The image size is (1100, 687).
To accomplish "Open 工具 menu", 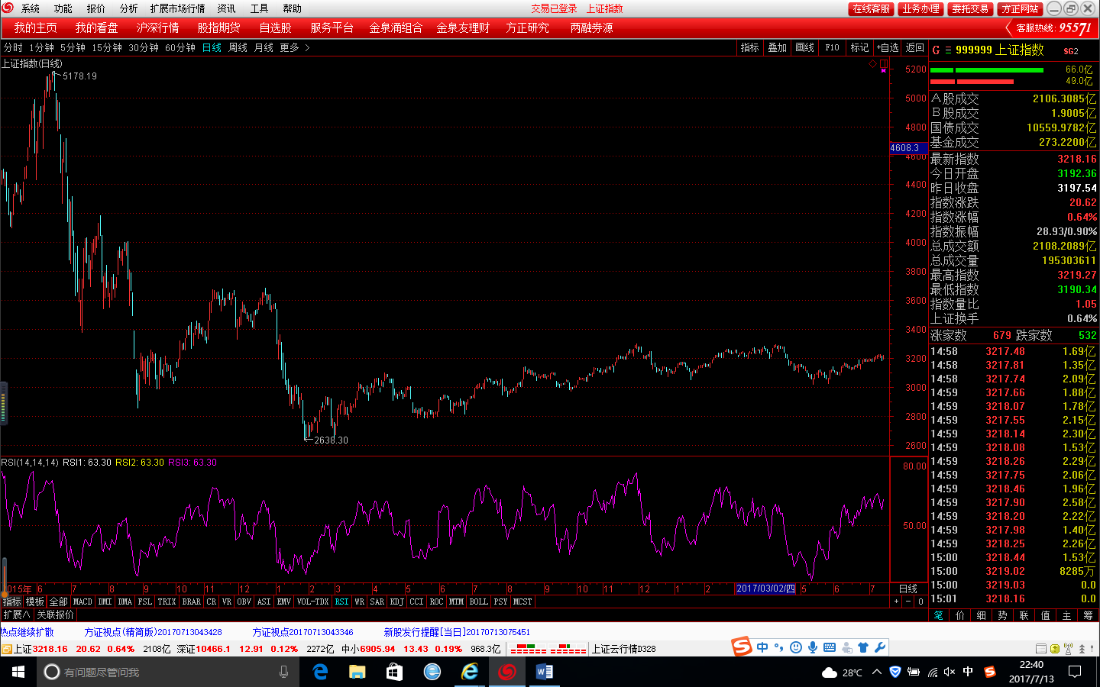I will click(x=259, y=8).
